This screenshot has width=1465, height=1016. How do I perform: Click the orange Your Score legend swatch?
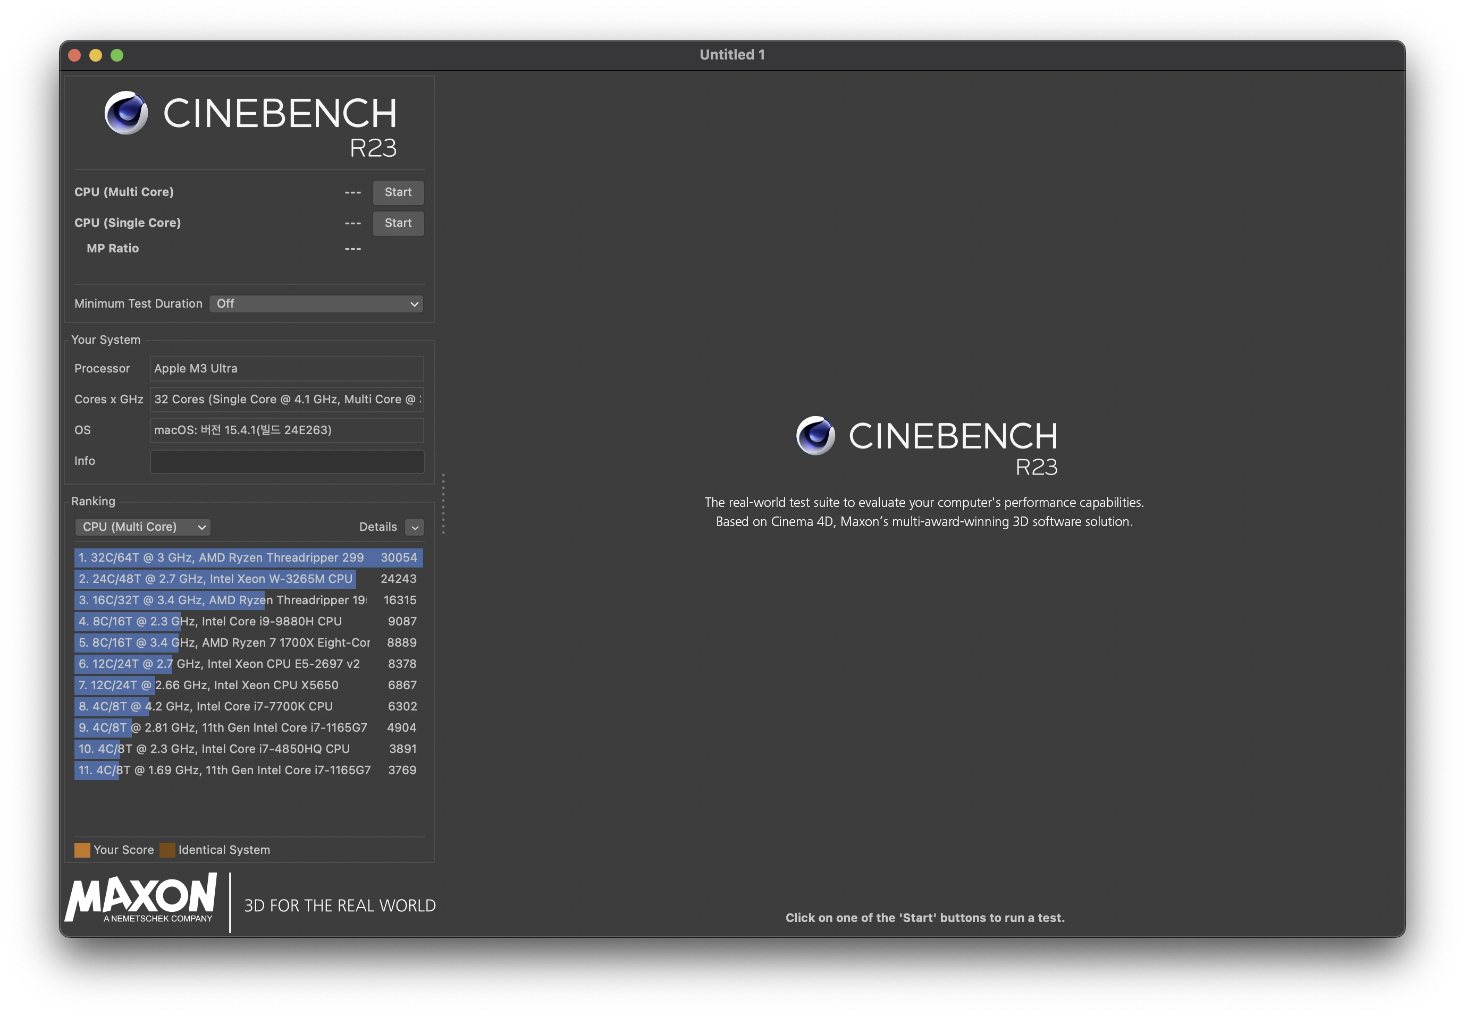[82, 850]
